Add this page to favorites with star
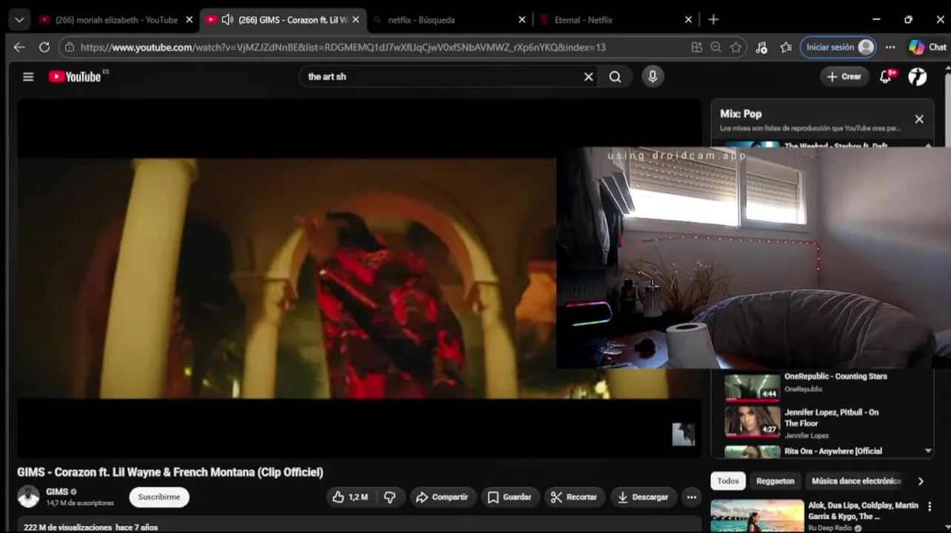The width and height of the screenshot is (951, 533). [x=735, y=47]
